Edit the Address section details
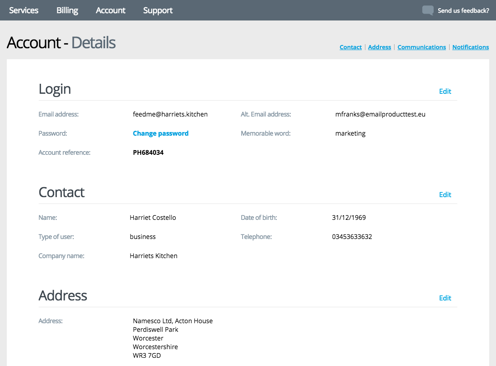This screenshot has width=496, height=366. click(445, 298)
